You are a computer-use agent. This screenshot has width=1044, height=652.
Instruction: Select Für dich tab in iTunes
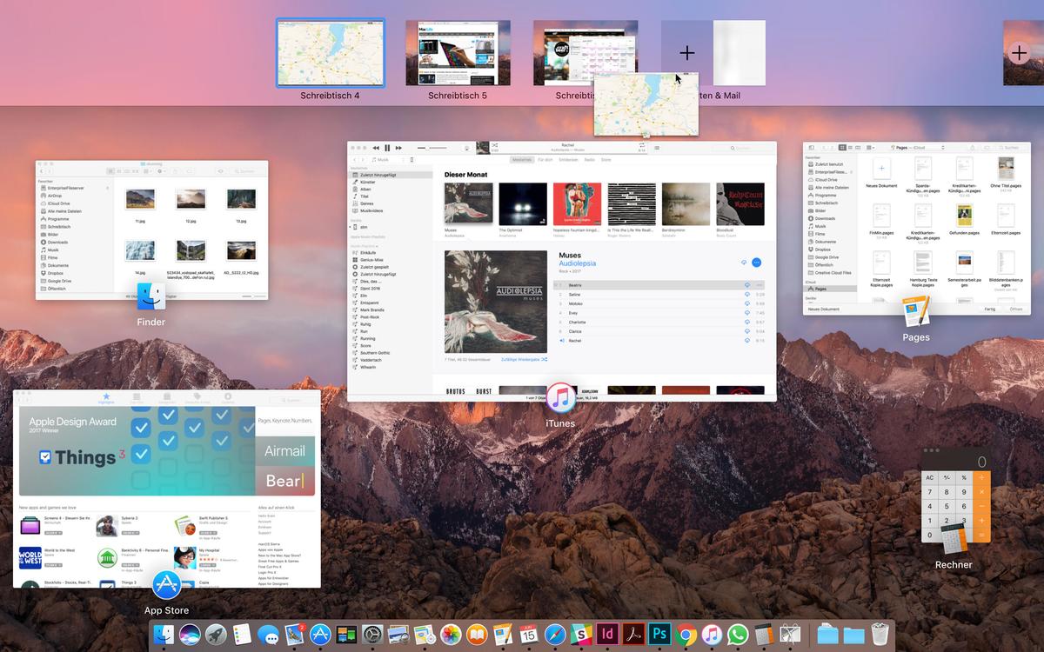pos(545,160)
